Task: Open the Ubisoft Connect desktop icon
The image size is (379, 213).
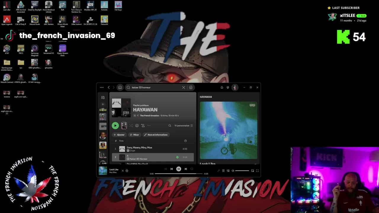Action: pyautogui.click(x=7, y=78)
